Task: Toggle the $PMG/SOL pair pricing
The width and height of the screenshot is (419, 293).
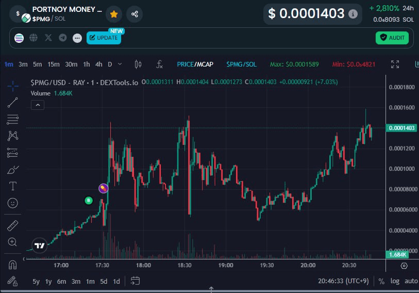Action: (x=241, y=64)
